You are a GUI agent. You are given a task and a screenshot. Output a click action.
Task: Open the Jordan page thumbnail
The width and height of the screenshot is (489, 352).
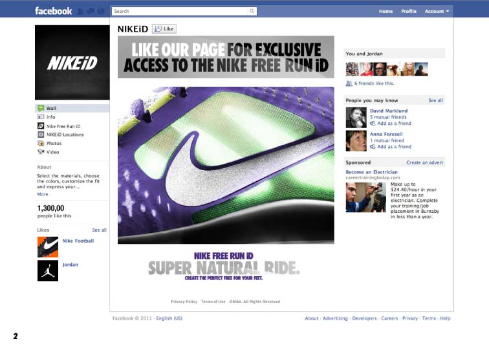tap(48, 270)
